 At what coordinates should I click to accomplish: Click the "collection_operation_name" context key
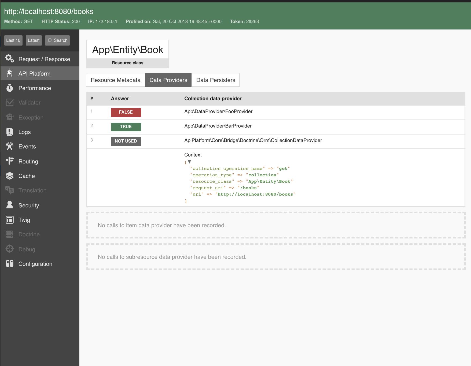[227, 168]
